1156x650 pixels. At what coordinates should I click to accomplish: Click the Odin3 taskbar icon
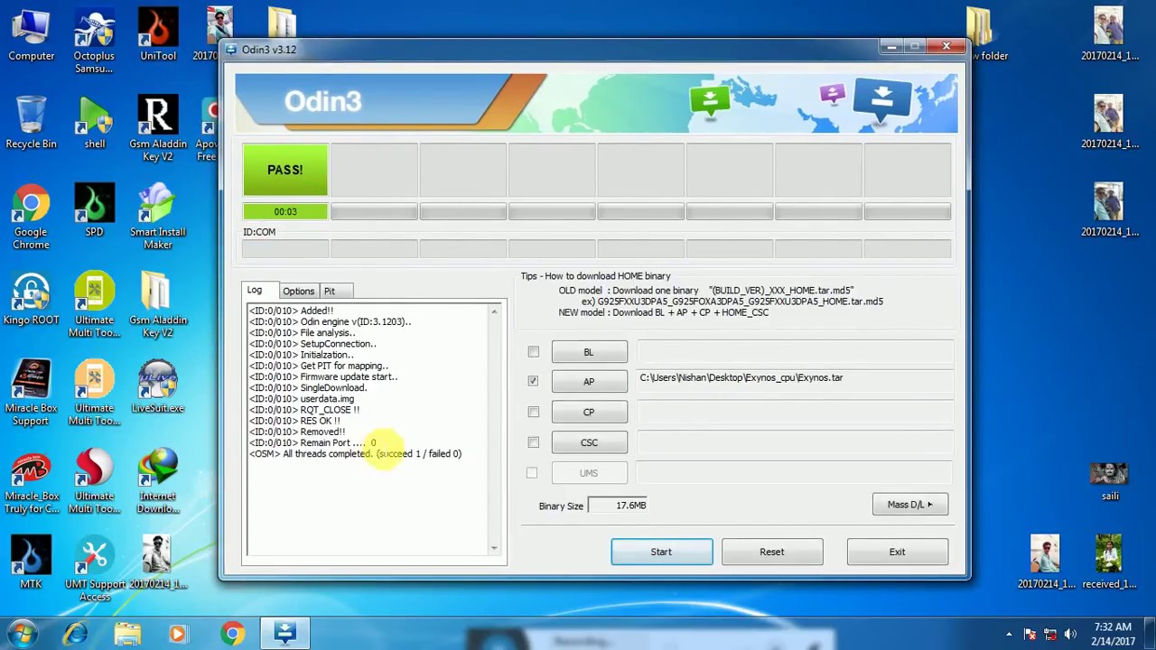point(285,634)
